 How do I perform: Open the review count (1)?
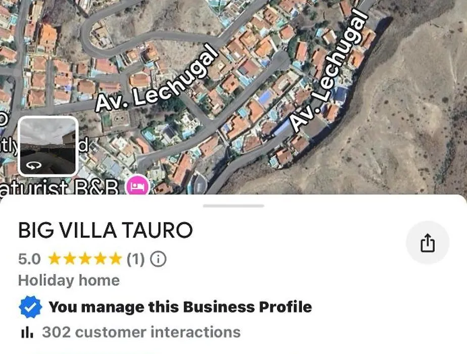point(135,259)
